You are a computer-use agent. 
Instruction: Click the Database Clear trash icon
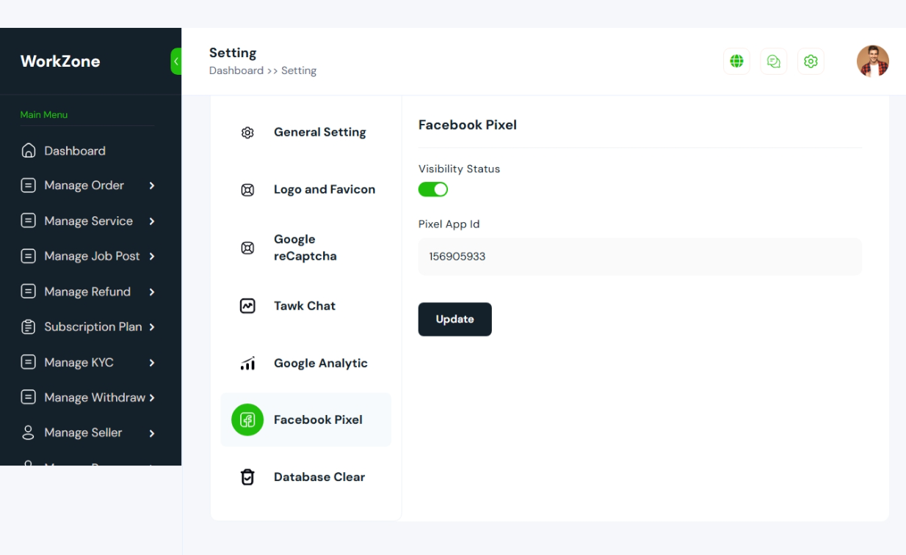(x=247, y=477)
